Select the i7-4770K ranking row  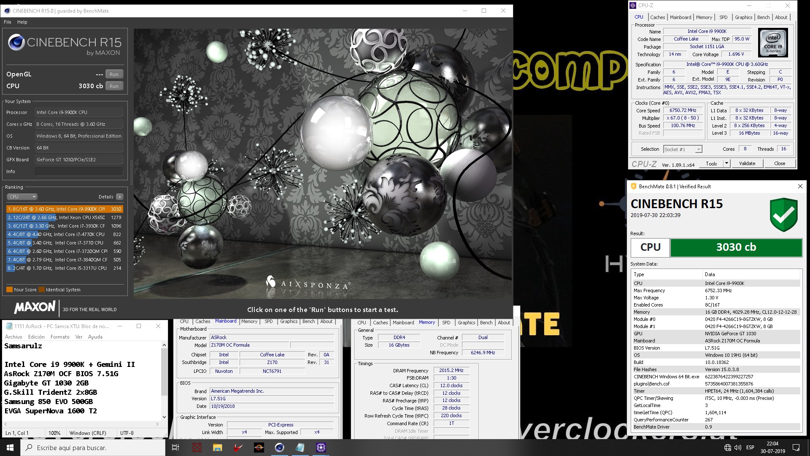65,234
